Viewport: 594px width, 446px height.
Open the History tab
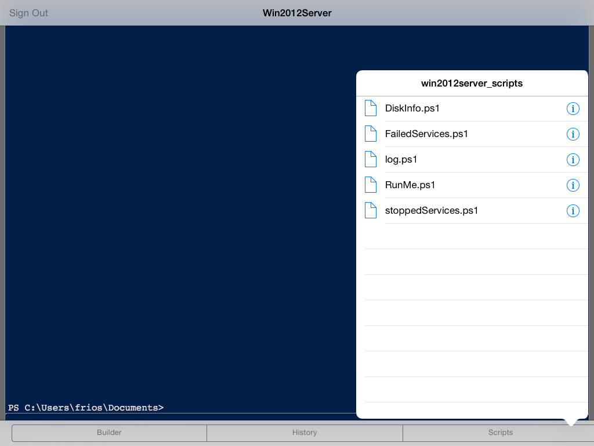[x=305, y=433]
